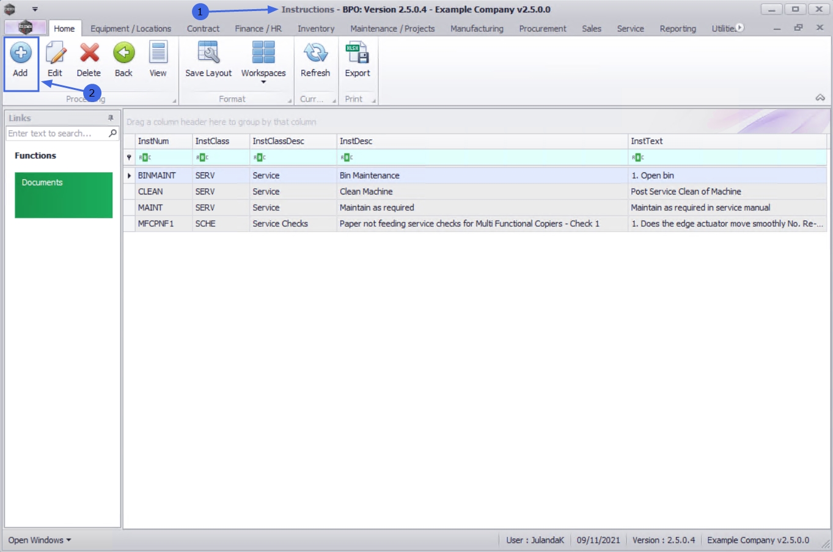Sort by the InstDesc column header
833x552 pixels.
click(482, 141)
